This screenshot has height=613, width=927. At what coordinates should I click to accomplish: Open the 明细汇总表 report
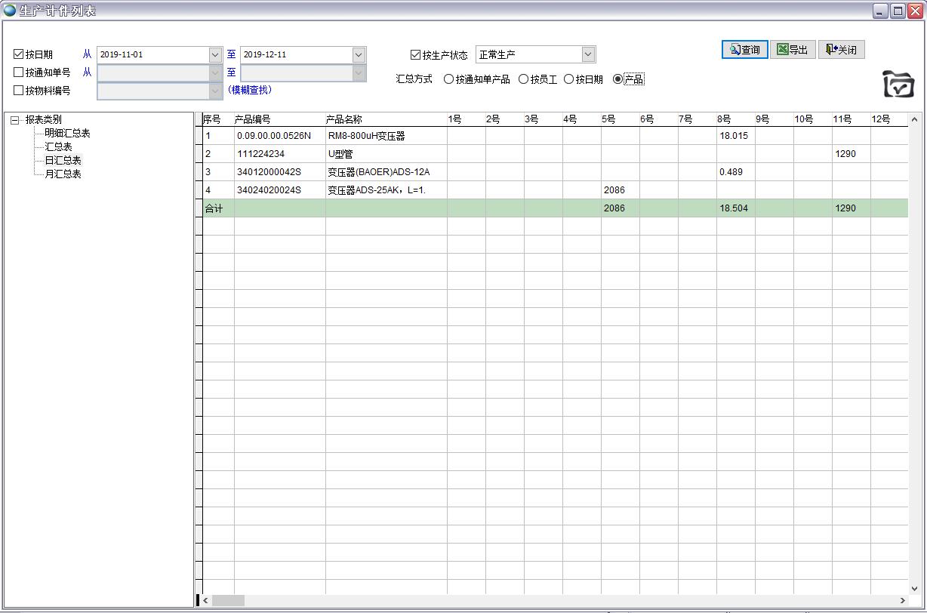67,134
